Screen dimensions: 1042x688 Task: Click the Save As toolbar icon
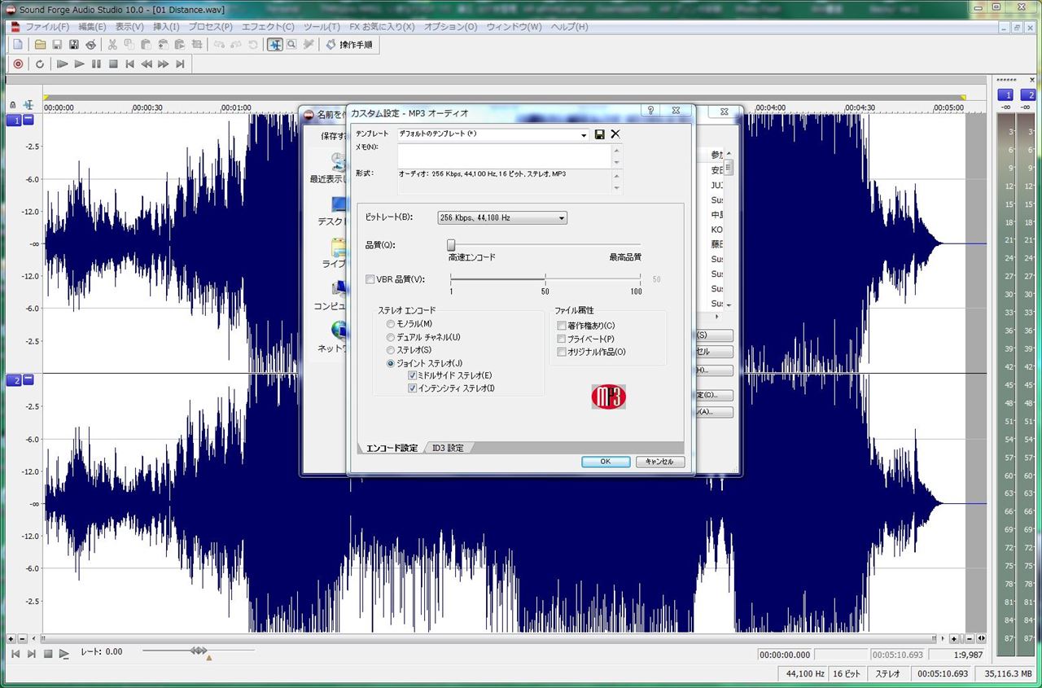74,45
